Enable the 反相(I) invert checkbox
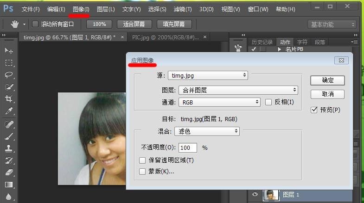This screenshot has width=364, height=203. 268,102
